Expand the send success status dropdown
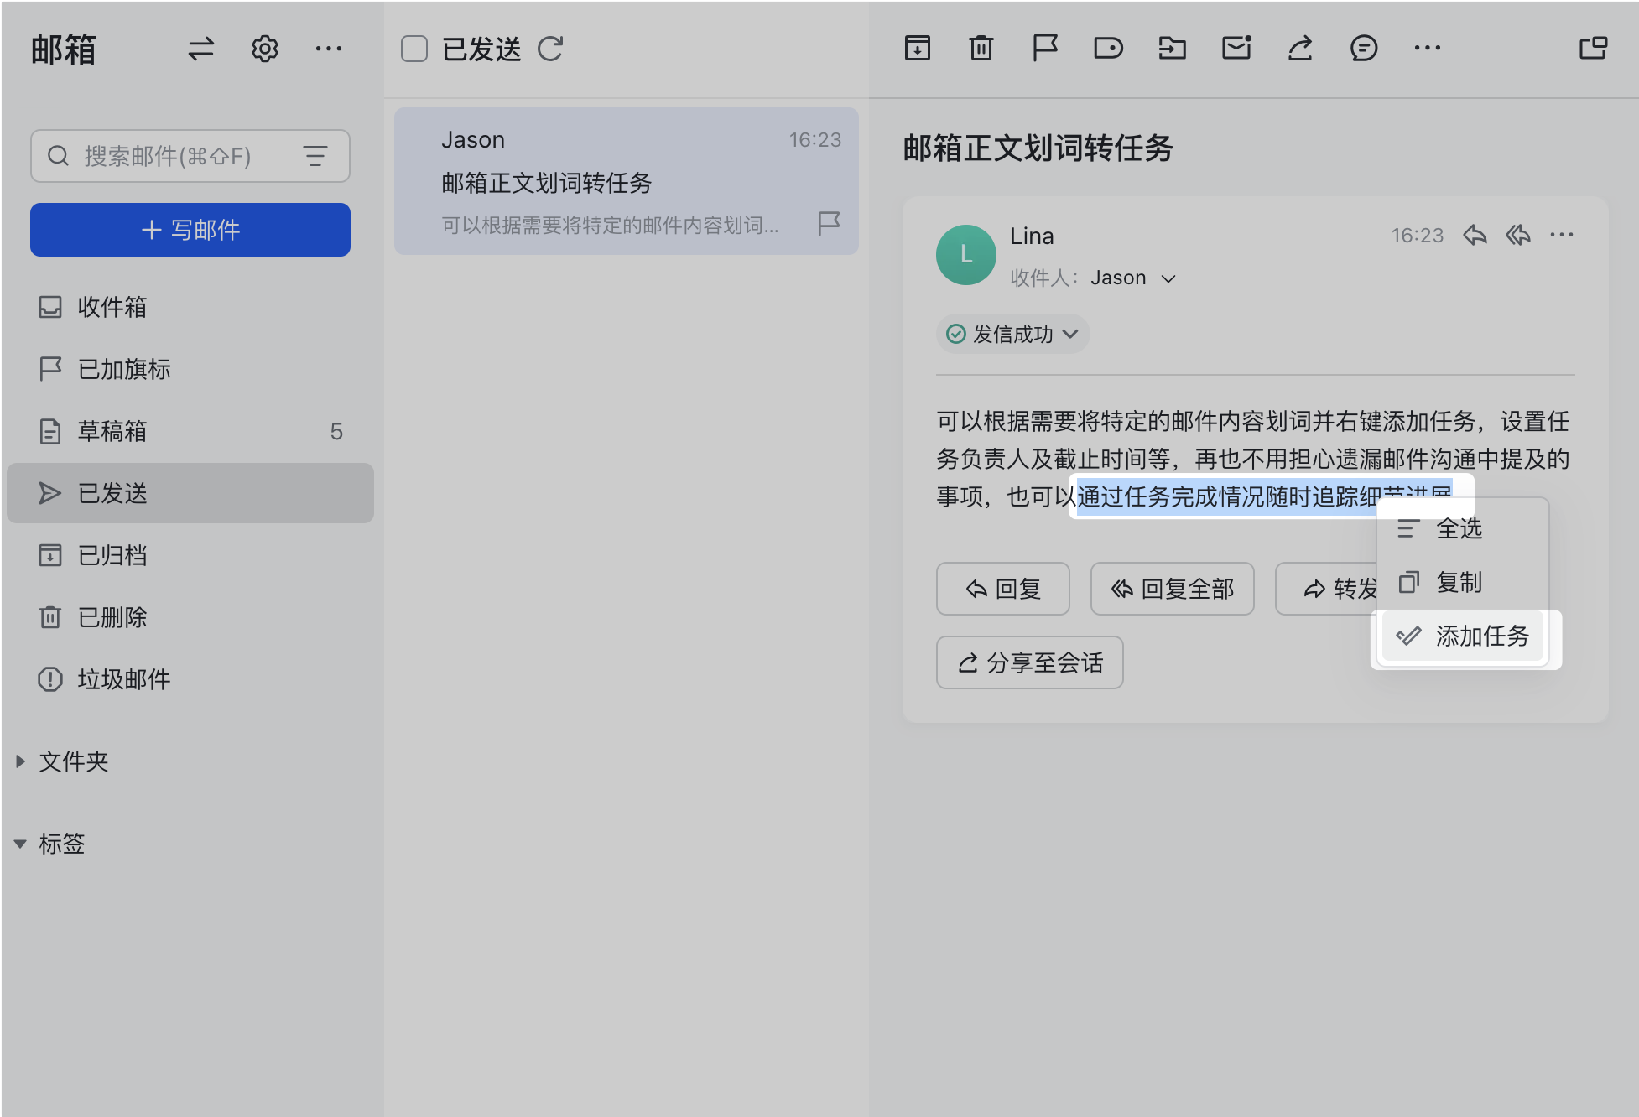The image size is (1639, 1117). 1012,335
